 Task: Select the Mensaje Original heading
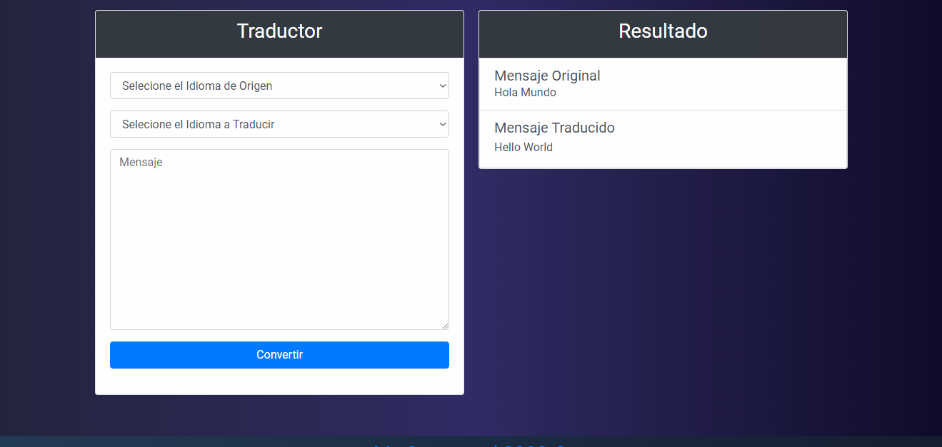pos(547,76)
